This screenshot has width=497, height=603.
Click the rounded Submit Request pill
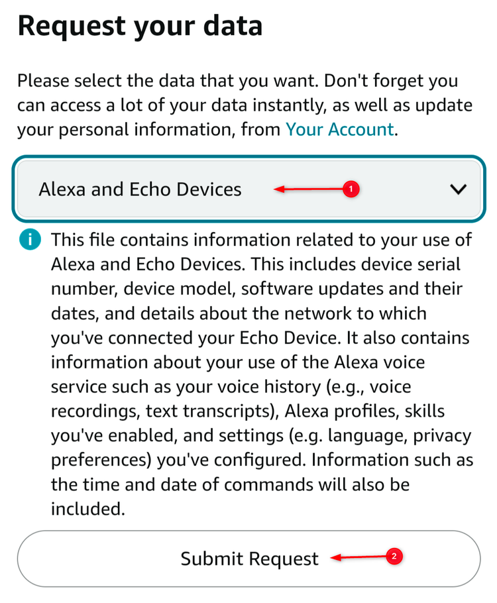[248, 559]
